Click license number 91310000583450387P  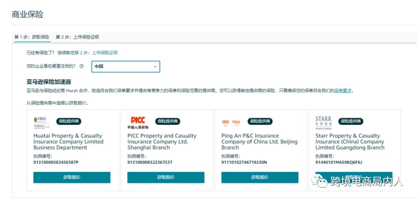[x=56, y=162]
